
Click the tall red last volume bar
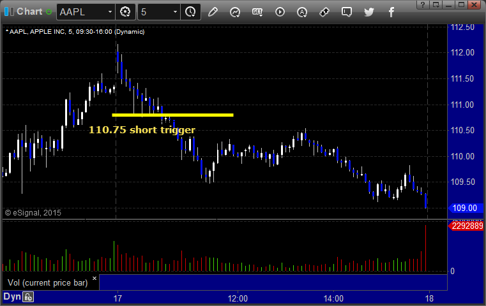pyautogui.click(x=425, y=248)
